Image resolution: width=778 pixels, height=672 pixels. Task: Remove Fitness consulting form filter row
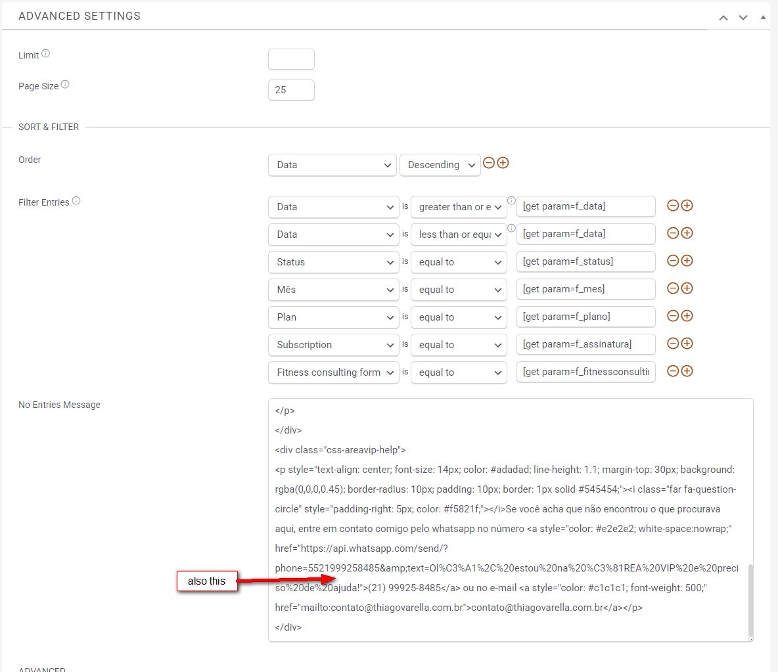point(673,371)
